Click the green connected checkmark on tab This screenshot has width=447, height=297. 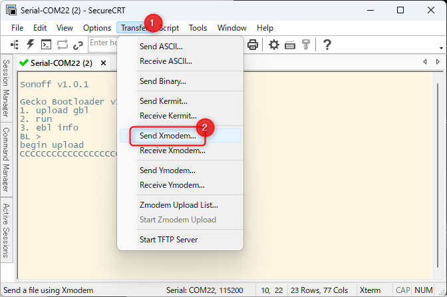coord(24,63)
